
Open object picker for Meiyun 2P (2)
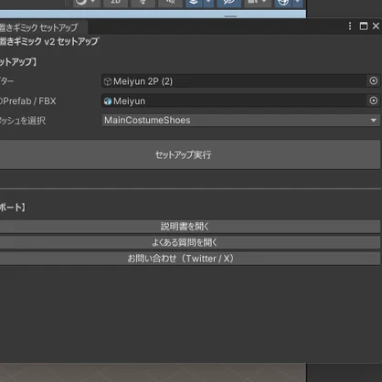pyautogui.click(x=374, y=80)
